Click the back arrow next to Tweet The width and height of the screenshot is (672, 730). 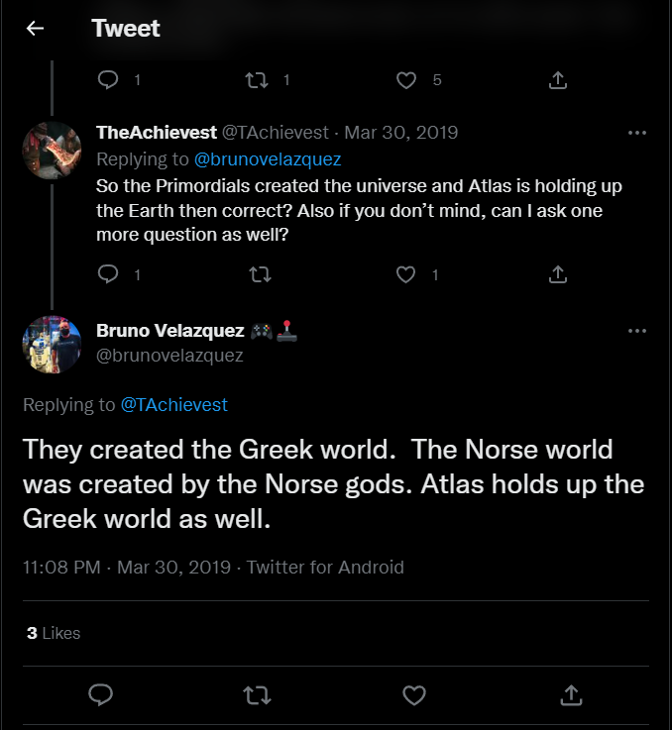(35, 29)
